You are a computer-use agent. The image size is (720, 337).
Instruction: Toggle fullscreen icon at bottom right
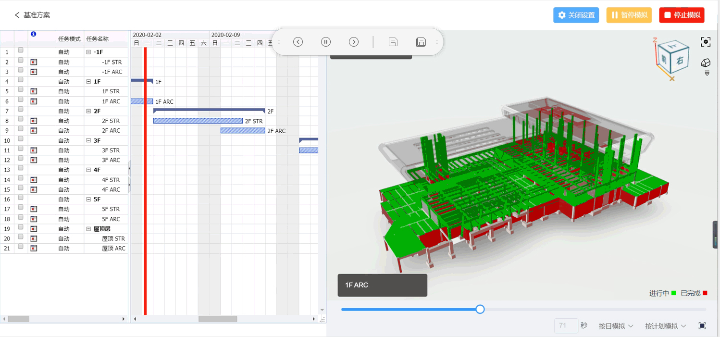point(702,326)
